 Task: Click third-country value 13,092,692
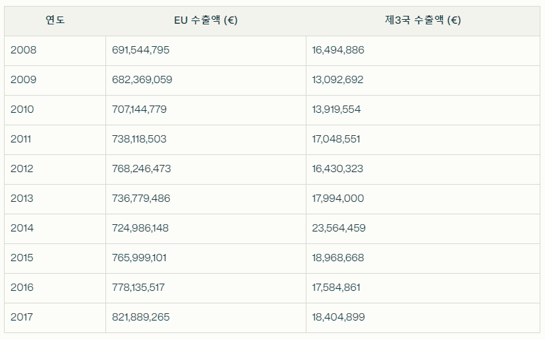click(337, 80)
